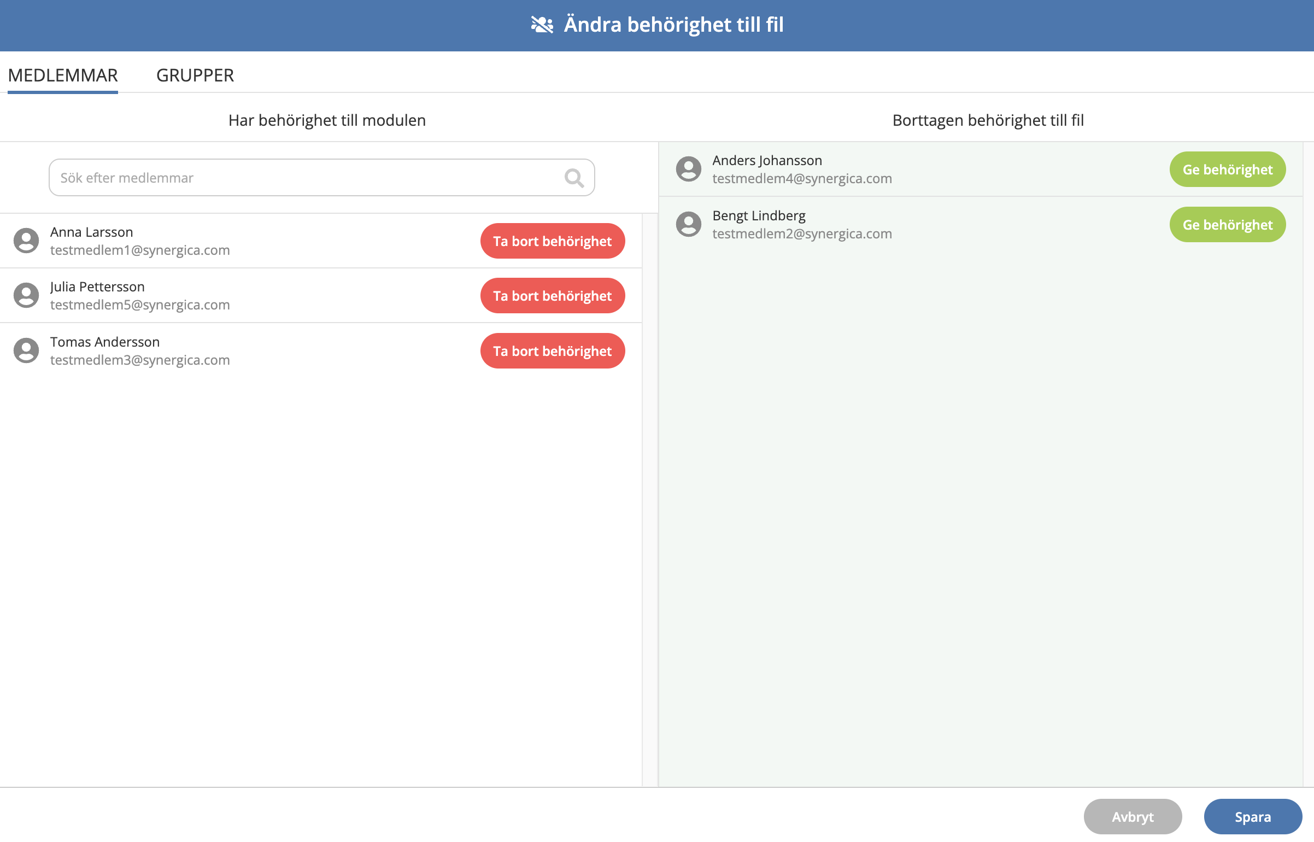Click Tomas Andersson's avatar icon
The image size is (1314, 842).
coord(26,350)
